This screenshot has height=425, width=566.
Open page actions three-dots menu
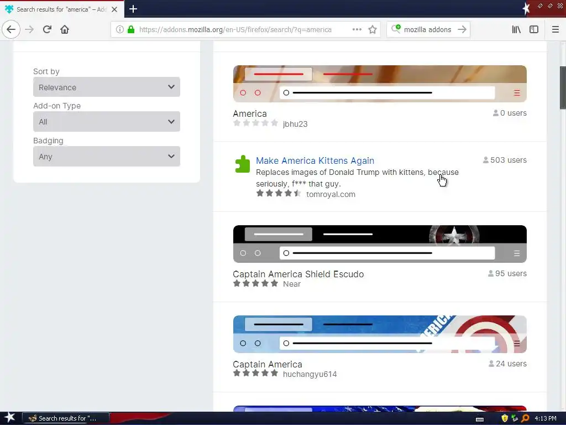click(x=357, y=29)
